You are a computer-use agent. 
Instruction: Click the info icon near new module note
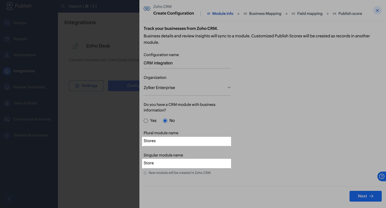[145, 173]
